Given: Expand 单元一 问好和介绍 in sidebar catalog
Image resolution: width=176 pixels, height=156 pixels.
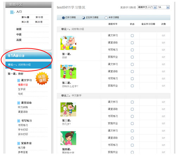Looking at the screenshot, I should (29, 65).
